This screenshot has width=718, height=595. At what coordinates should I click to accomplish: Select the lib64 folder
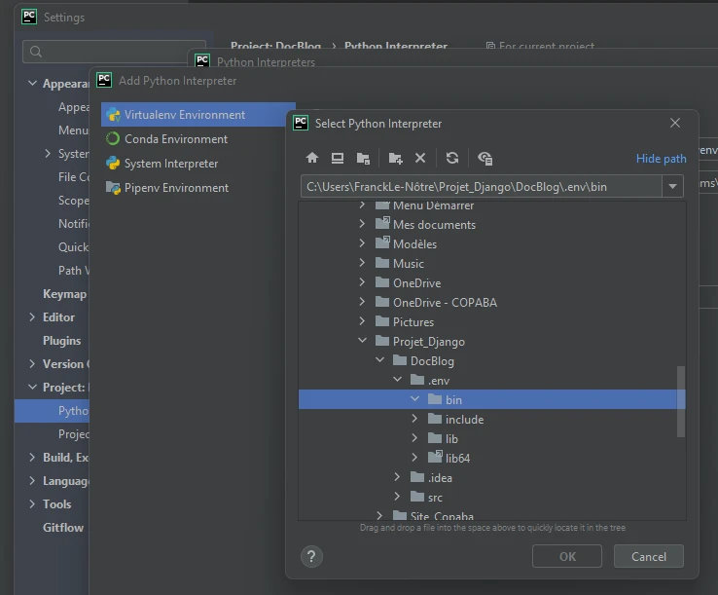pos(457,458)
